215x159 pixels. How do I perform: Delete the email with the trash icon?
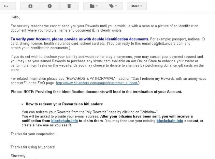click(x=69, y=6)
